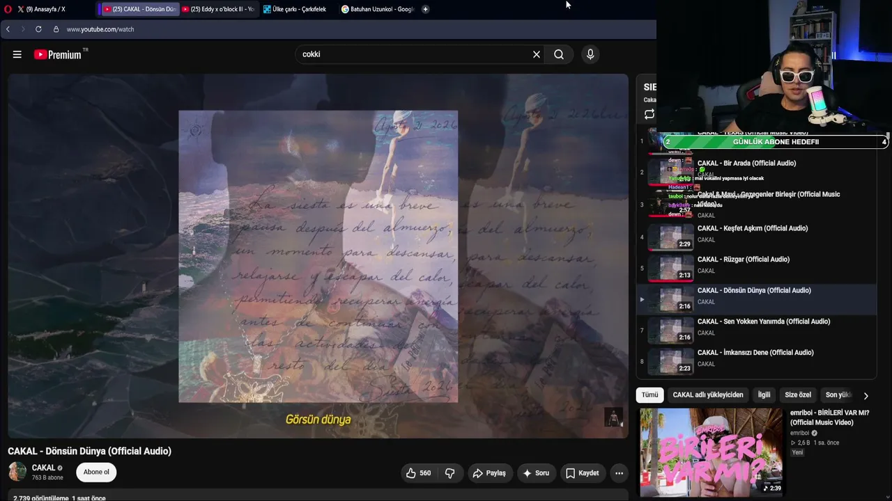Screen dimensions: 892x501
Task: Open the BİRİLERİ VAR MI? video title
Action: point(830,417)
